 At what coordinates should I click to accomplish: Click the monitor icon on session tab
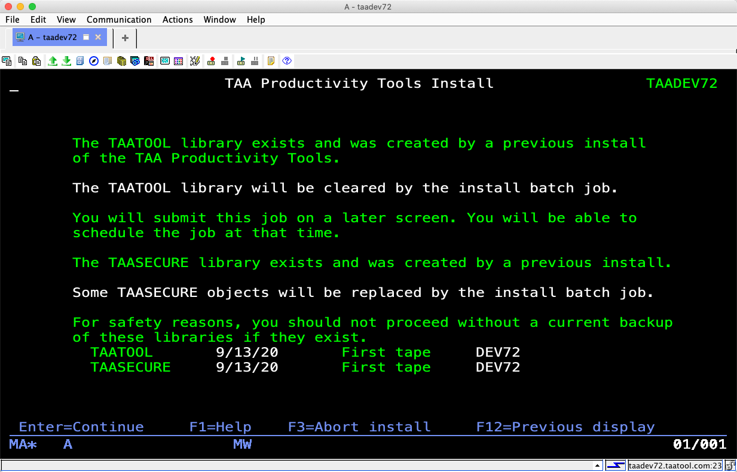(20, 37)
